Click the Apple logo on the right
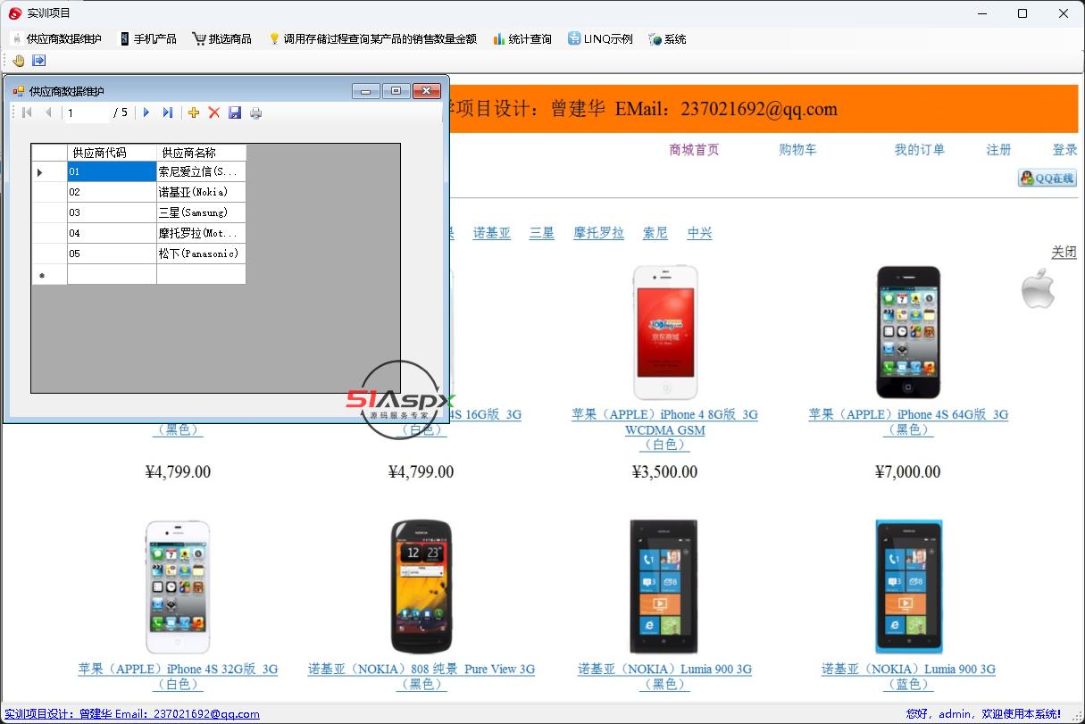This screenshot has width=1085, height=724. point(1038,287)
